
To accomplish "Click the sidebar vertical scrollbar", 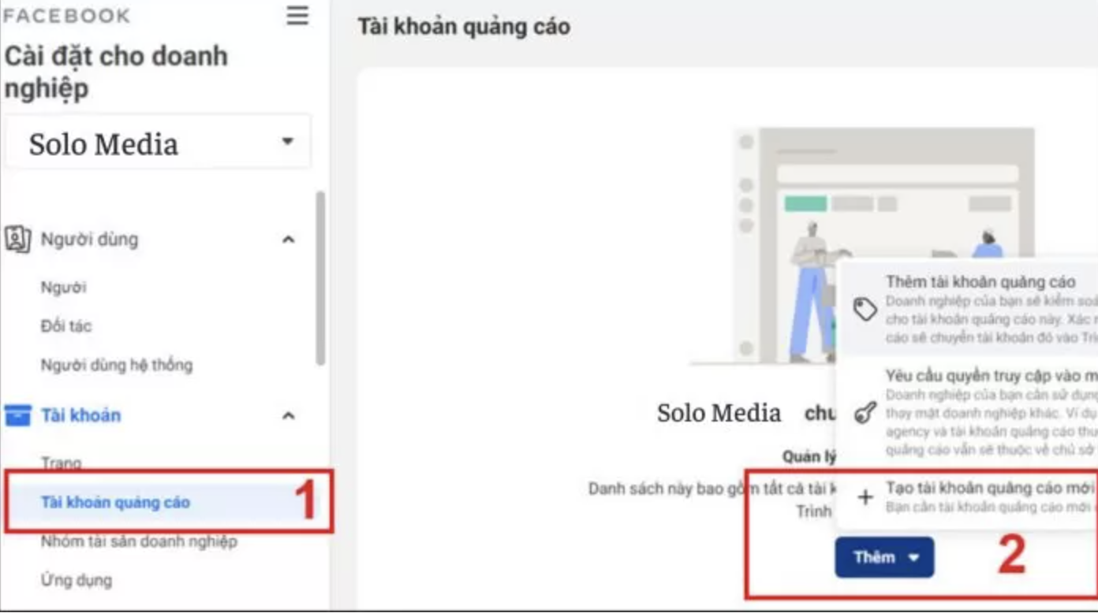I will click(320, 277).
